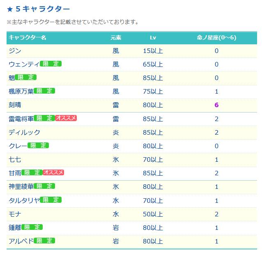Select the 命ノ星座(0~6) column header
Screen dimensions: 262x257
(x=216, y=38)
